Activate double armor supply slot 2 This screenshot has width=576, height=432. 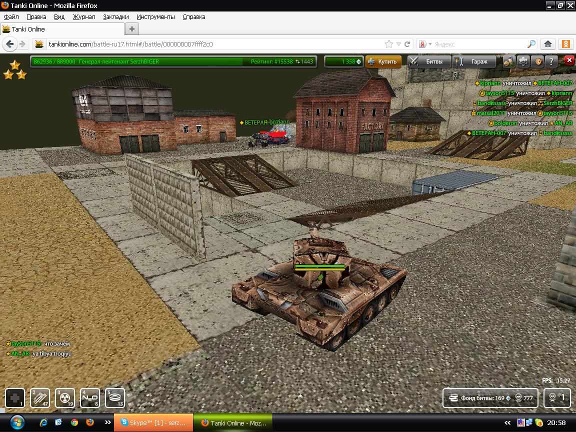39,398
